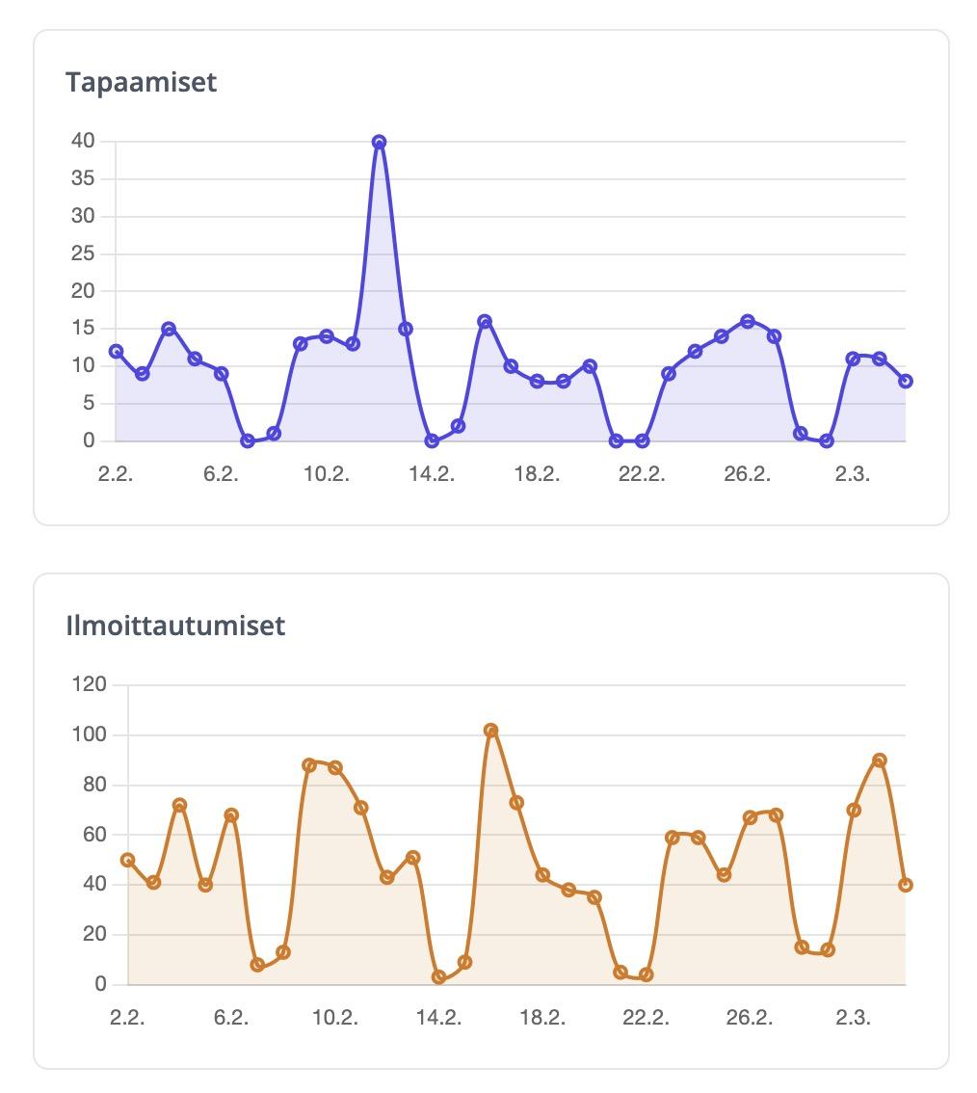
Task: Click the 120 y-axis label in Ilmoittautumiset
Action: coord(89,685)
